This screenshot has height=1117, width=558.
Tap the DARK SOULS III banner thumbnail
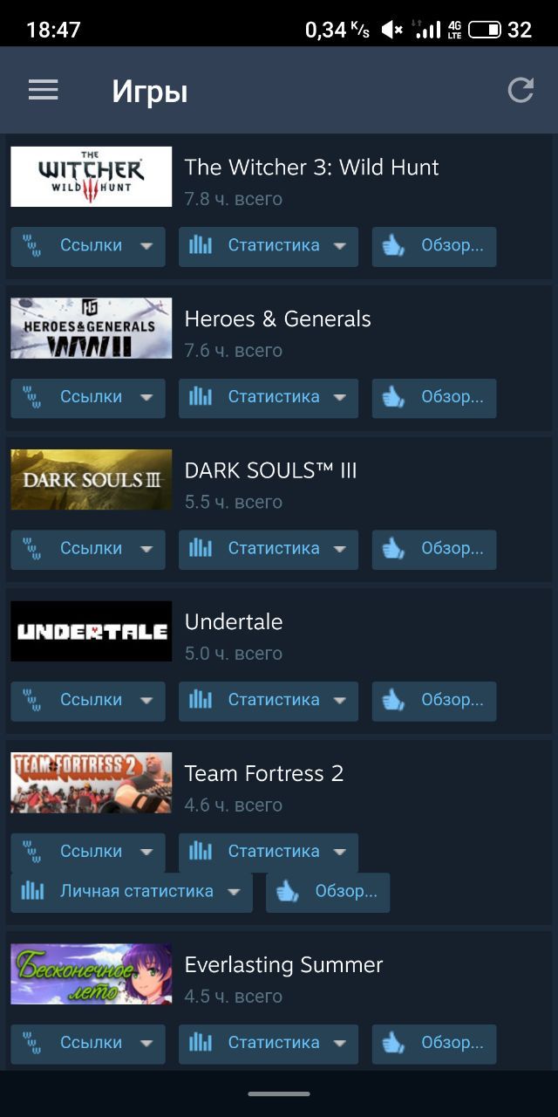coord(92,480)
